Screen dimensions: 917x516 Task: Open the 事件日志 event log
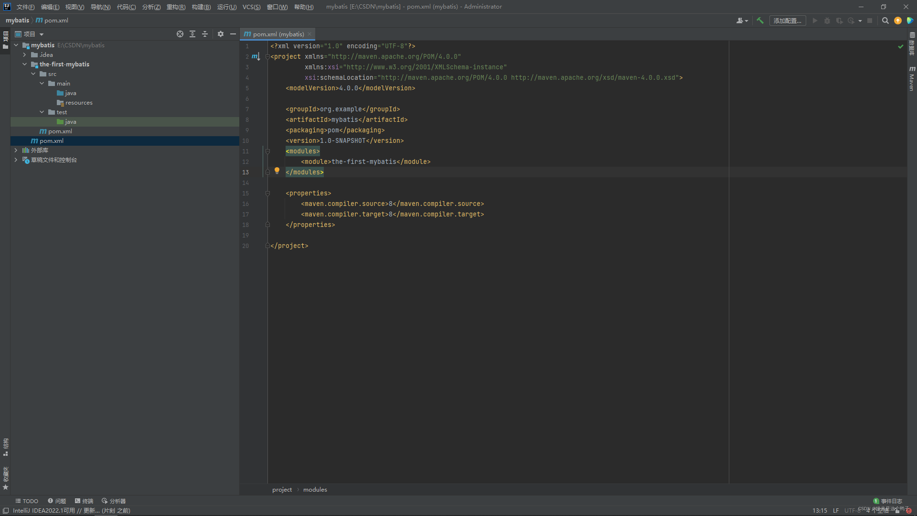point(888,501)
